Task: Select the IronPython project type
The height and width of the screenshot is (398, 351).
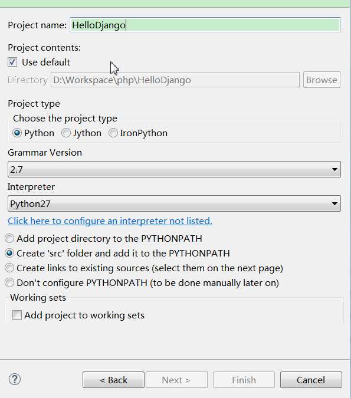Action: point(113,133)
